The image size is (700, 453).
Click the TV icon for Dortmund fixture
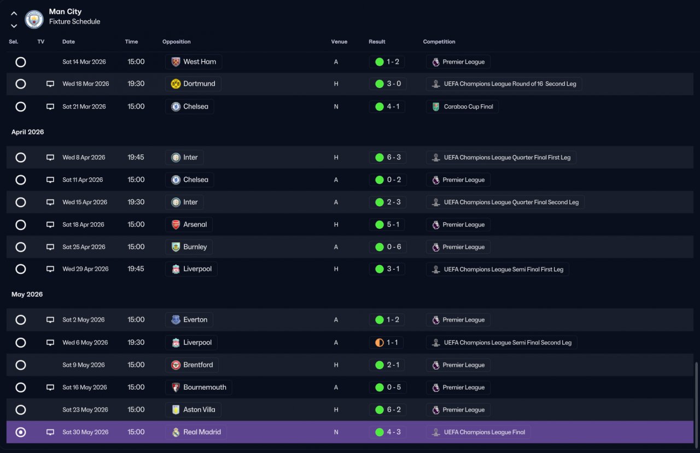[50, 84]
